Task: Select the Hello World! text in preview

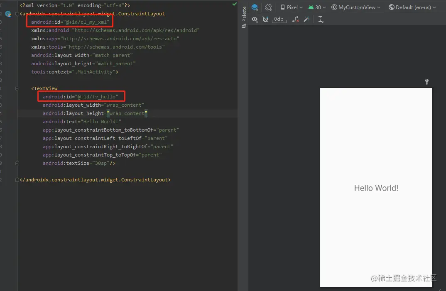Action: (376, 188)
